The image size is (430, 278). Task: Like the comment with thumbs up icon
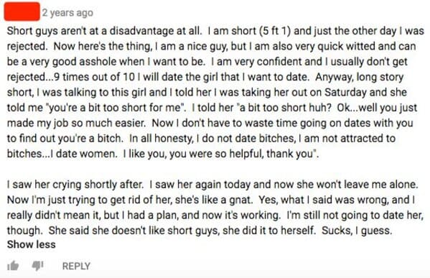pos(13,266)
